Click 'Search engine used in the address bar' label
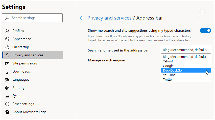The width and height of the screenshot is (215, 120). tap(118, 50)
